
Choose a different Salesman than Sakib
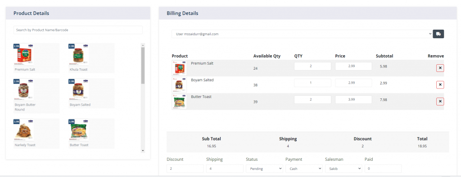pyautogui.click(x=343, y=169)
